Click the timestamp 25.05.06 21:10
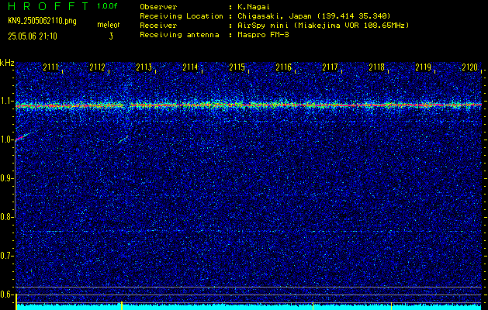This screenshot has height=310, width=488. coord(33,36)
